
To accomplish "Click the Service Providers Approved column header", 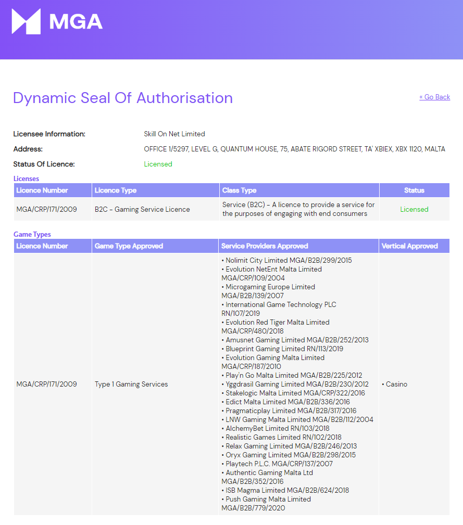I will (298, 246).
